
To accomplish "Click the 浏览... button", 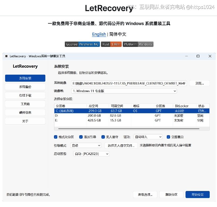I will point(199,83).
